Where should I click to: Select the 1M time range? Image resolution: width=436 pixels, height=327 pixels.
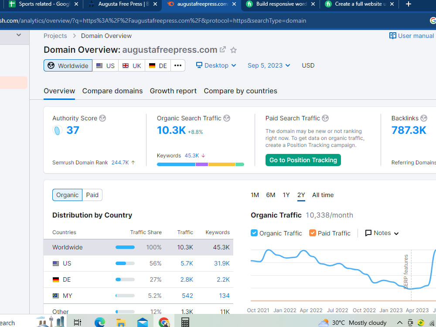255,195
